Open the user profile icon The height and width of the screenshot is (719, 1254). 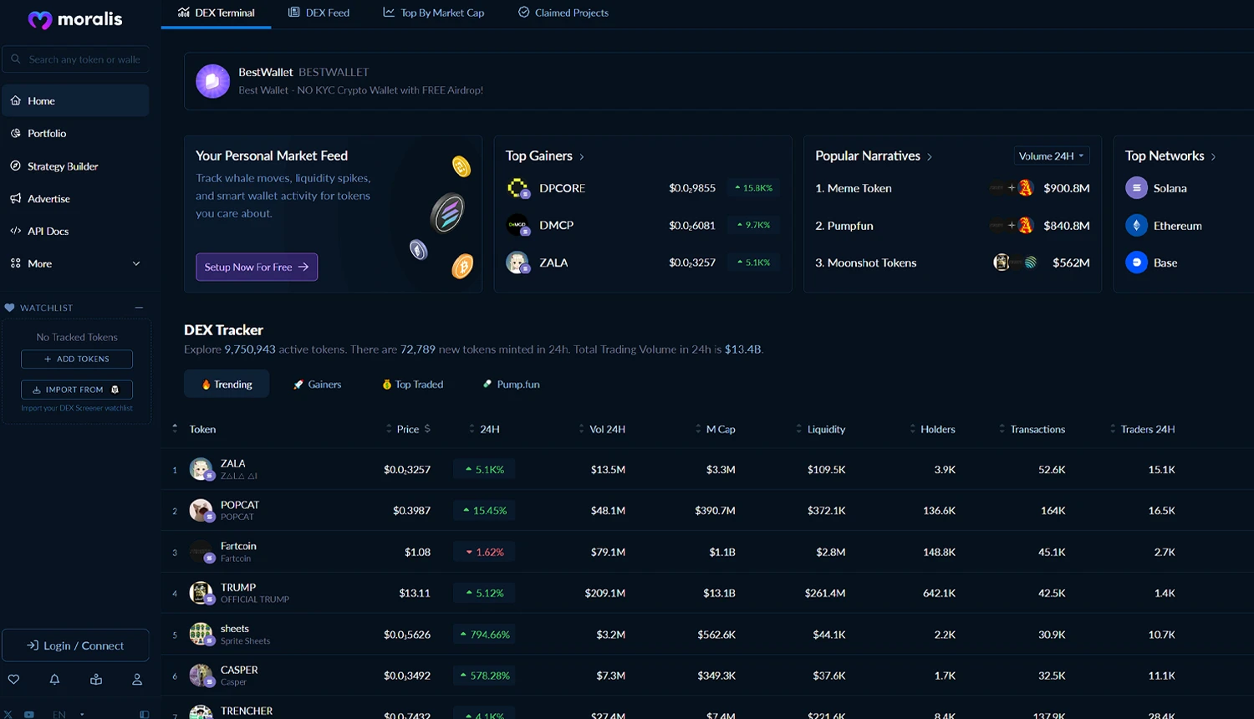coord(137,680)
